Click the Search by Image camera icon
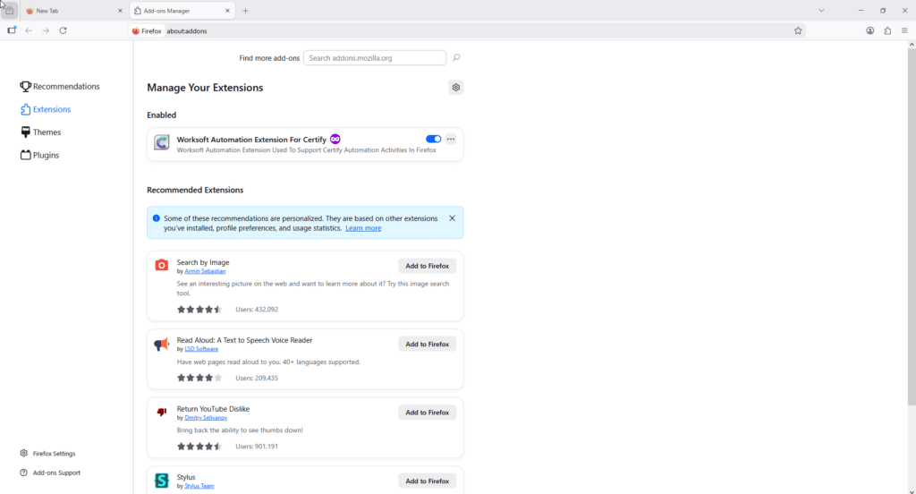This screenshot has width=916, height=494. coord(162,266)
